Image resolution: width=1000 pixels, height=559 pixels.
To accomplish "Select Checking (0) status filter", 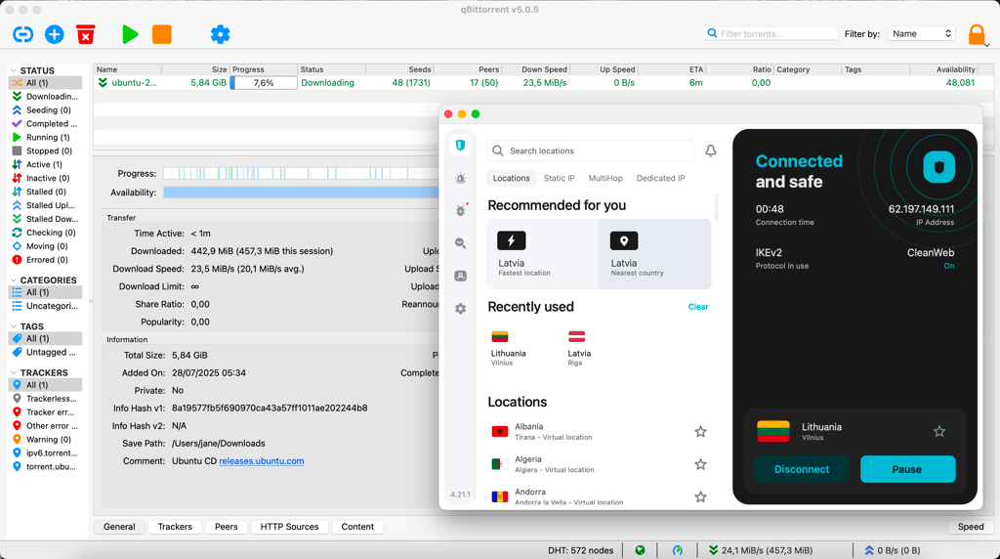I will tap(45, 233).
